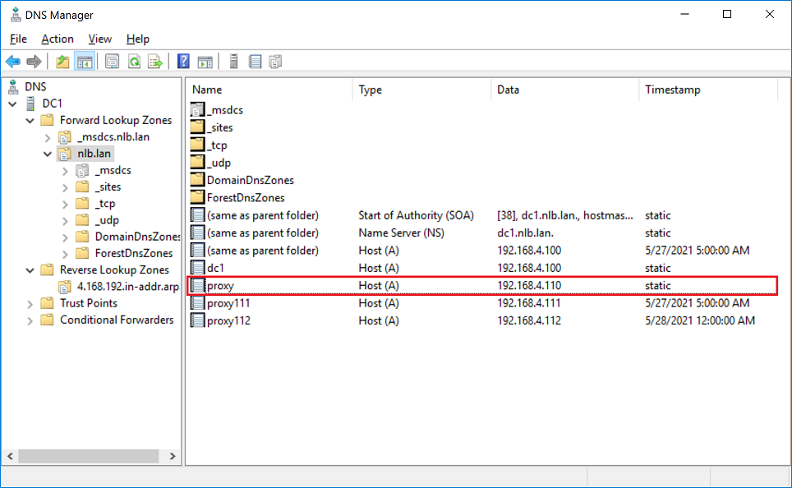
Task: Toggle Show/Hide Console Tree toolbar button
Action: point(85,62)
